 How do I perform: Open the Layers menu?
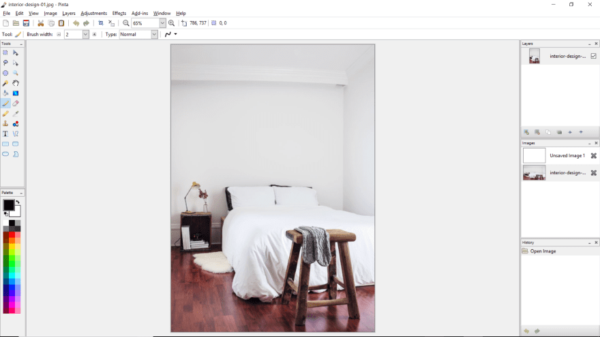coord(69,14)
